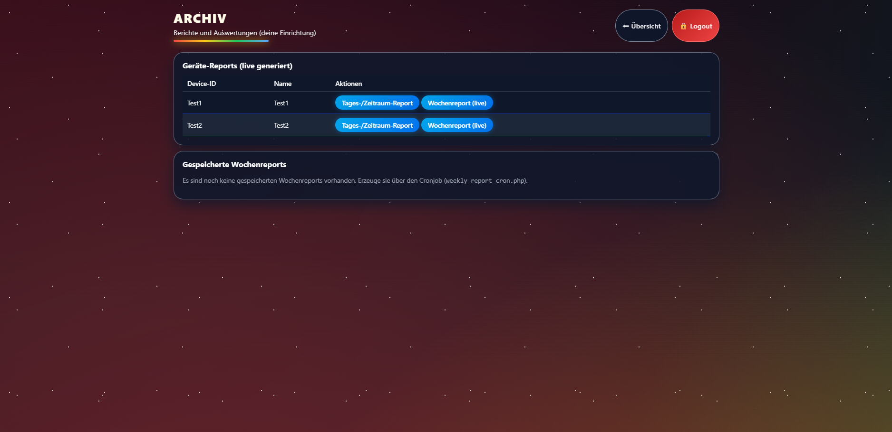This screenshot has height=432, width=892.
Task: Click the ARCHIV logo heading
Action: click(x=200, y=19)
